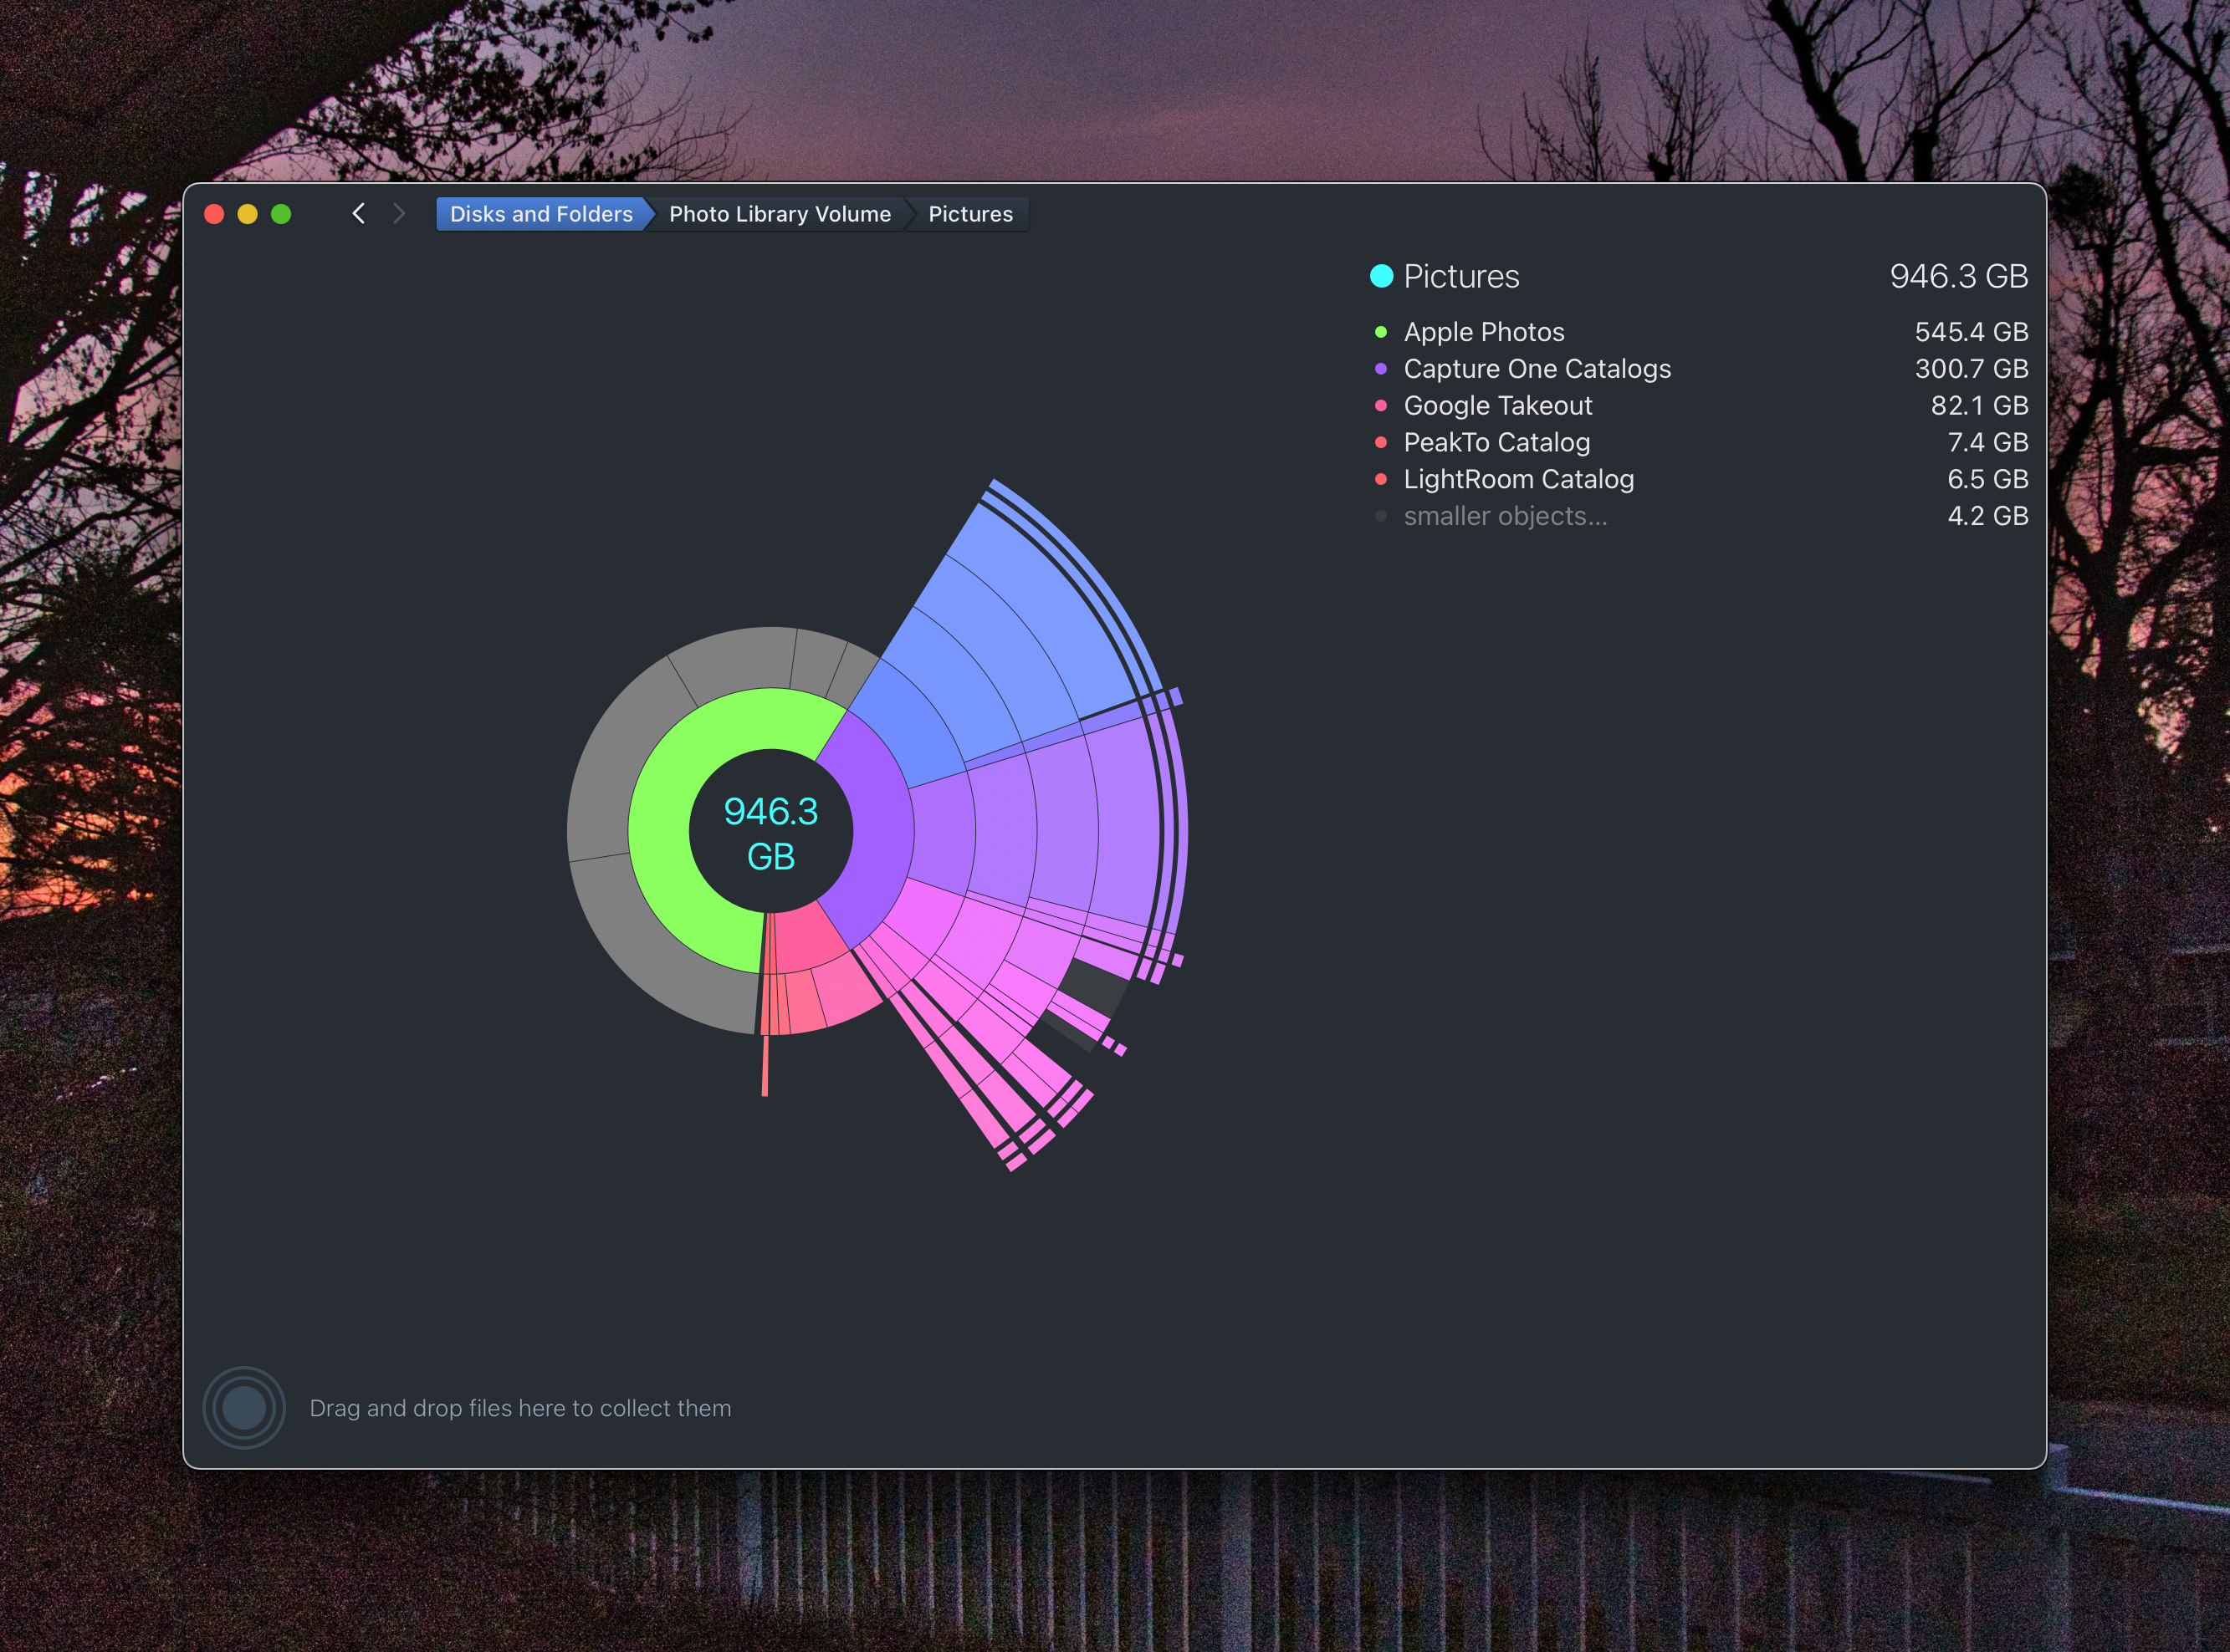Click the collector drop target circle
2230x1652 pixels.
click(244, 1408)
